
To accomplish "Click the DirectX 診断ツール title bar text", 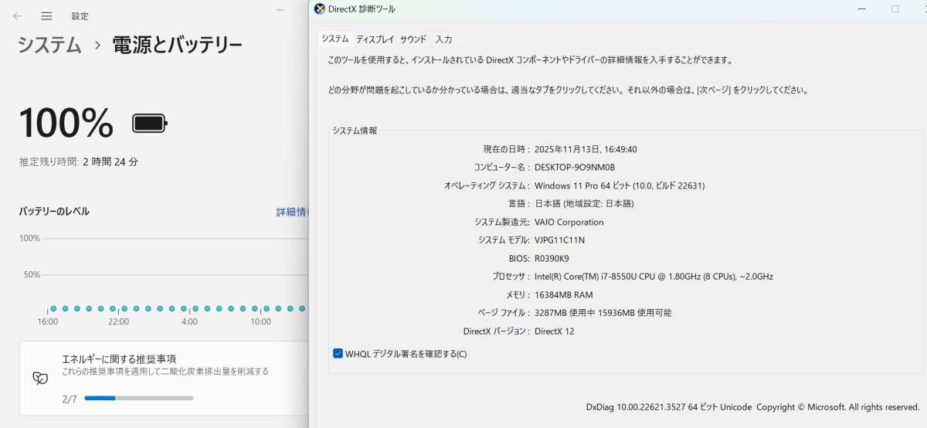I will tap(362, 9).
